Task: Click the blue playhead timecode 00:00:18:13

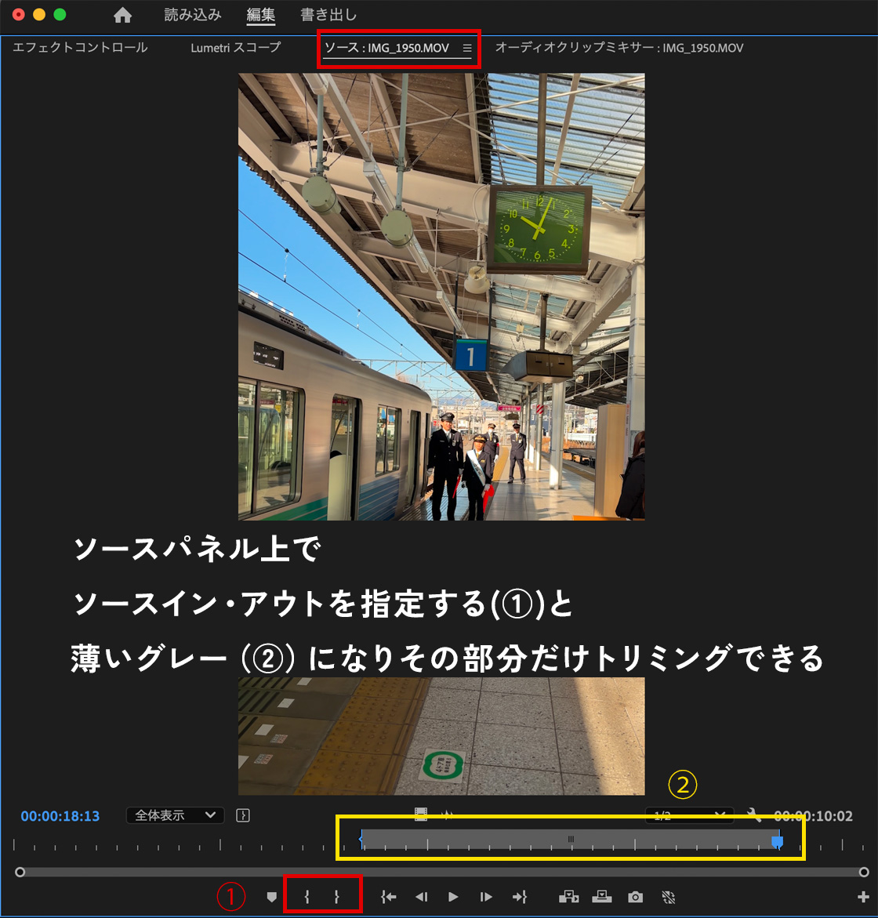Action: [60, 816]
